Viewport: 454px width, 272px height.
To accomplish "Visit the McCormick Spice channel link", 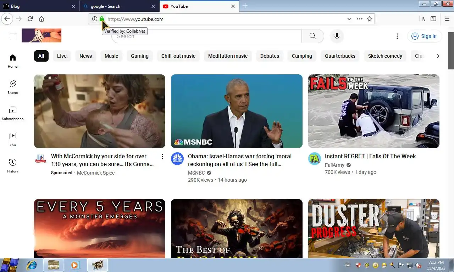I will point(96,173).
